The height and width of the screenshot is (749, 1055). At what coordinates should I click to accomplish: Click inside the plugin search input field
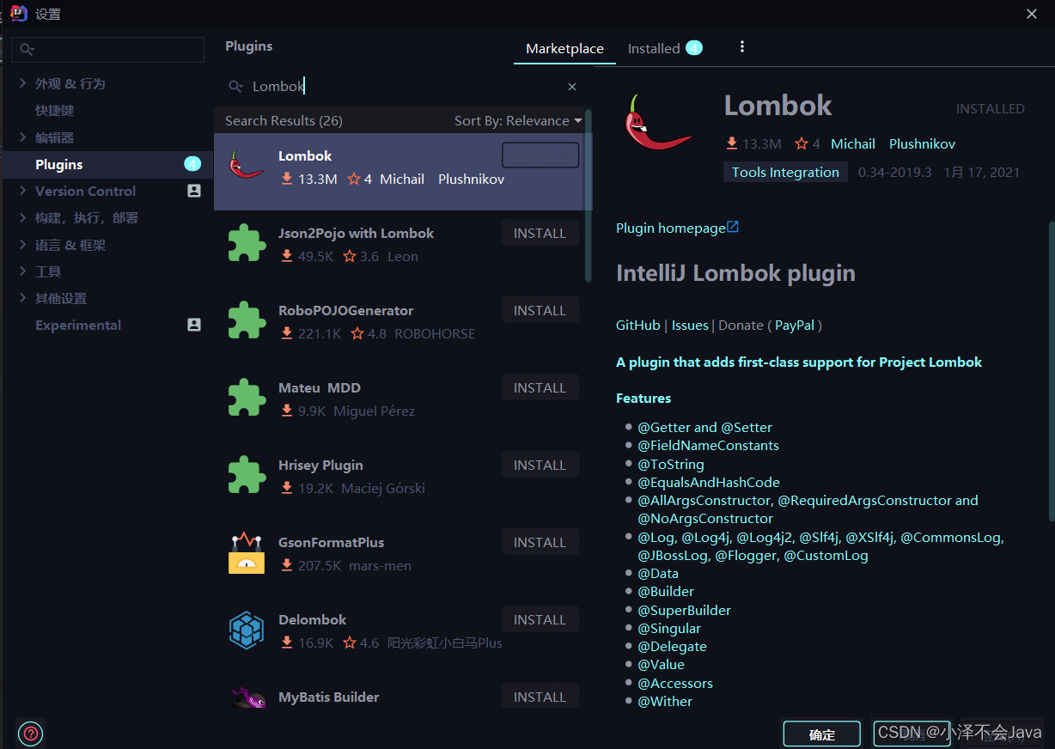coord(387,86)
